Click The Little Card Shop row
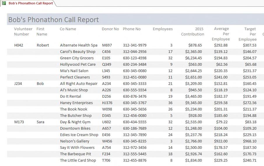The image size is (264, 166). [135, 160]
